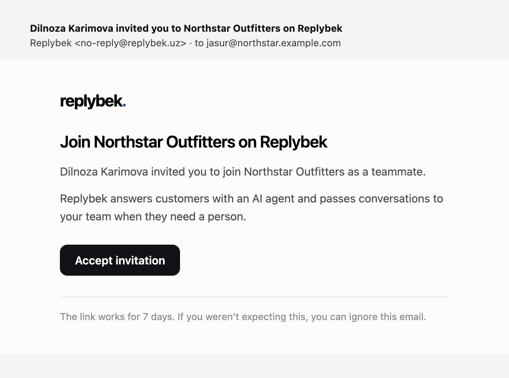Select the email subject line starting 'Dilnoza Karimova invited you'

tap(186, 28)
